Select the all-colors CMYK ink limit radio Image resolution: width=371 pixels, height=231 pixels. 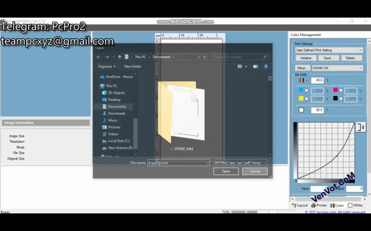coord(307,80)
